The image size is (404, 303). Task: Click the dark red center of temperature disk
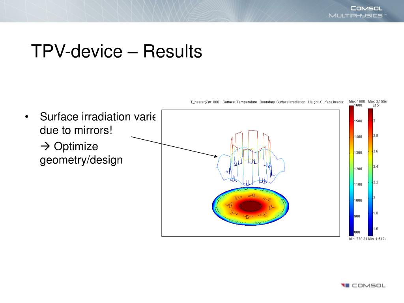251,206
